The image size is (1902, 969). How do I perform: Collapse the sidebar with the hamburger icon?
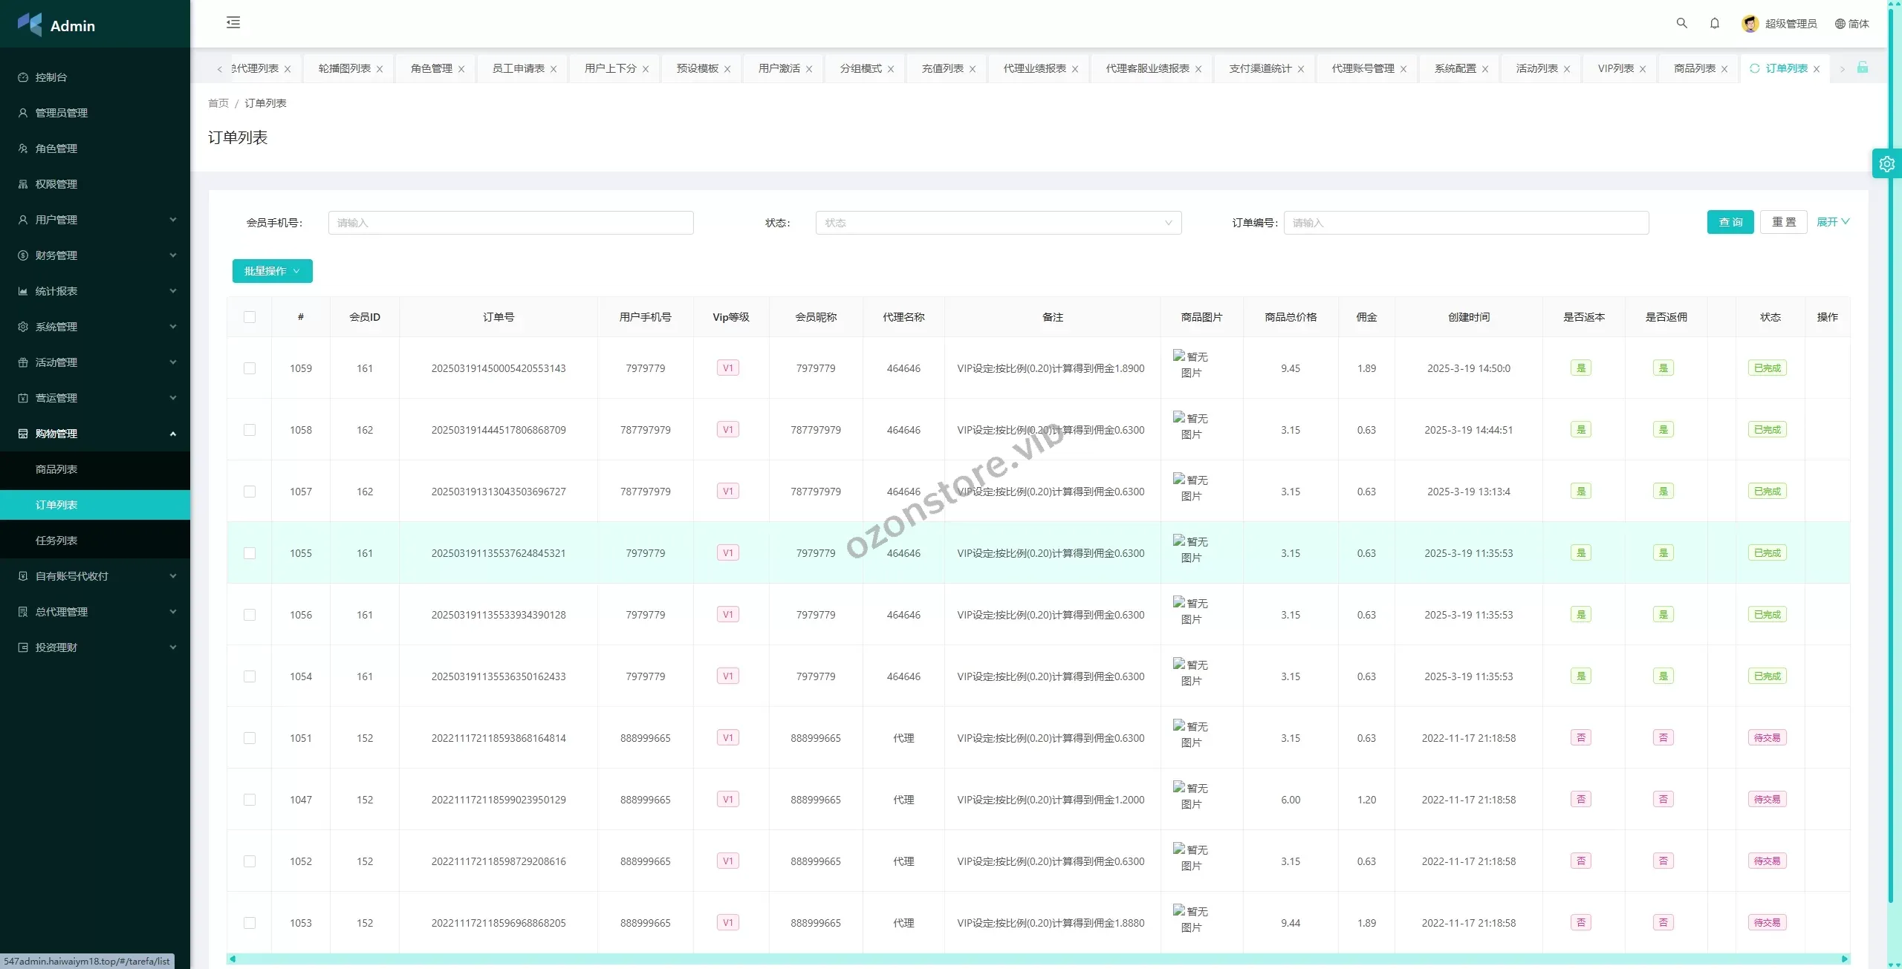tap(233, 22)
